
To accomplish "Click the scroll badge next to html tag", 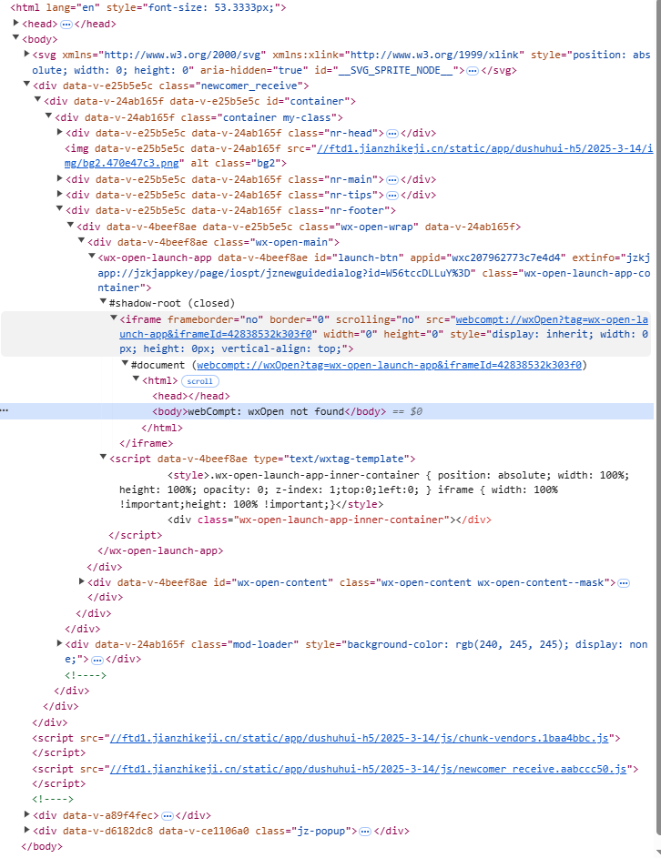I will coord(200,381).
